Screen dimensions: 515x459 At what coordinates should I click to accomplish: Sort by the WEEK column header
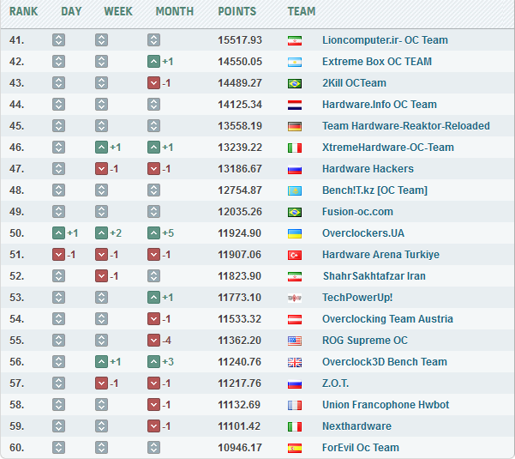[118, 11]
